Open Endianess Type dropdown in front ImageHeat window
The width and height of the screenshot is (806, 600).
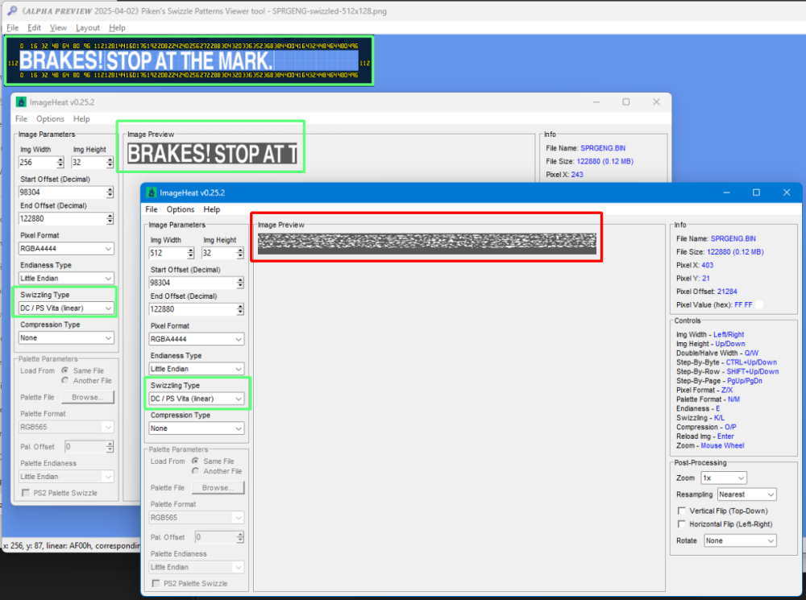click(x=197, y=369)
